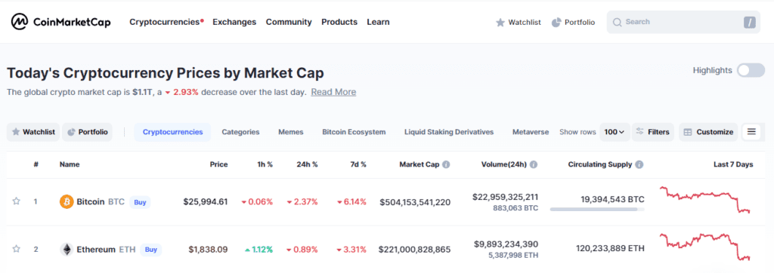Image resolution: width=774 pixels, height=273 pixels.
Task: Click the magnifier icon in search box
Action: coord(617,22)
